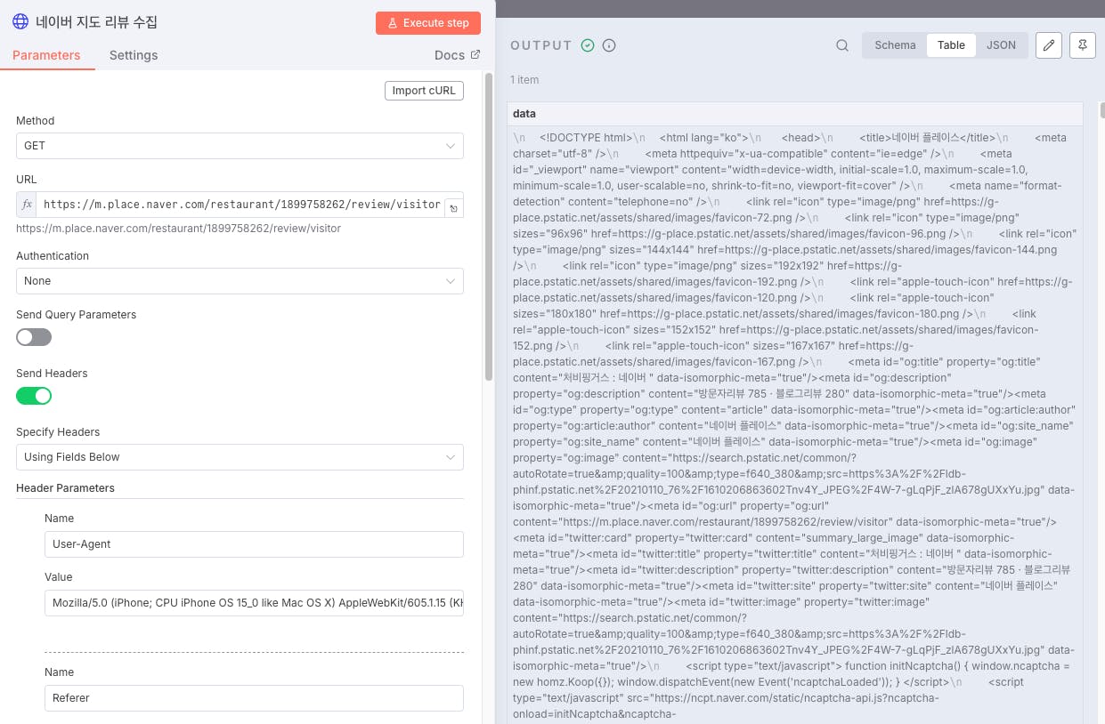Open the URL expression editor icon
1105x724 pixels.
click(453, 208)
